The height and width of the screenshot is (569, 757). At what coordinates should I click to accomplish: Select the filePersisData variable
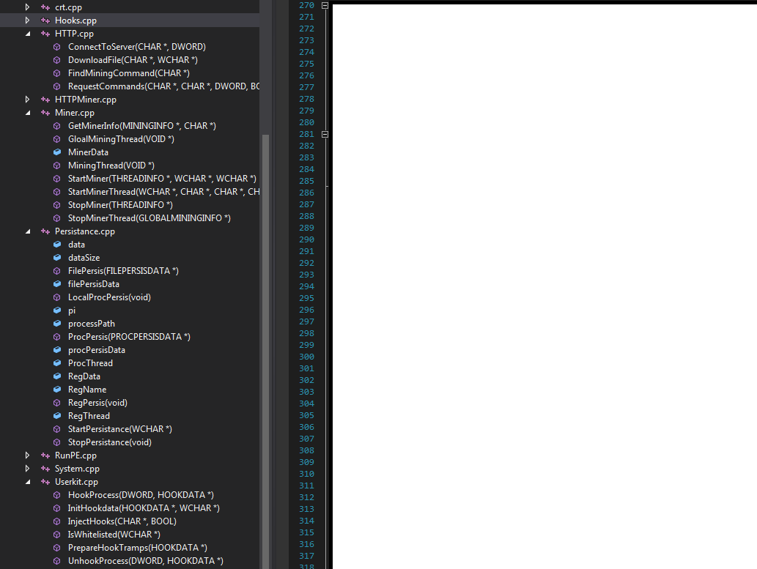(94, 284)
